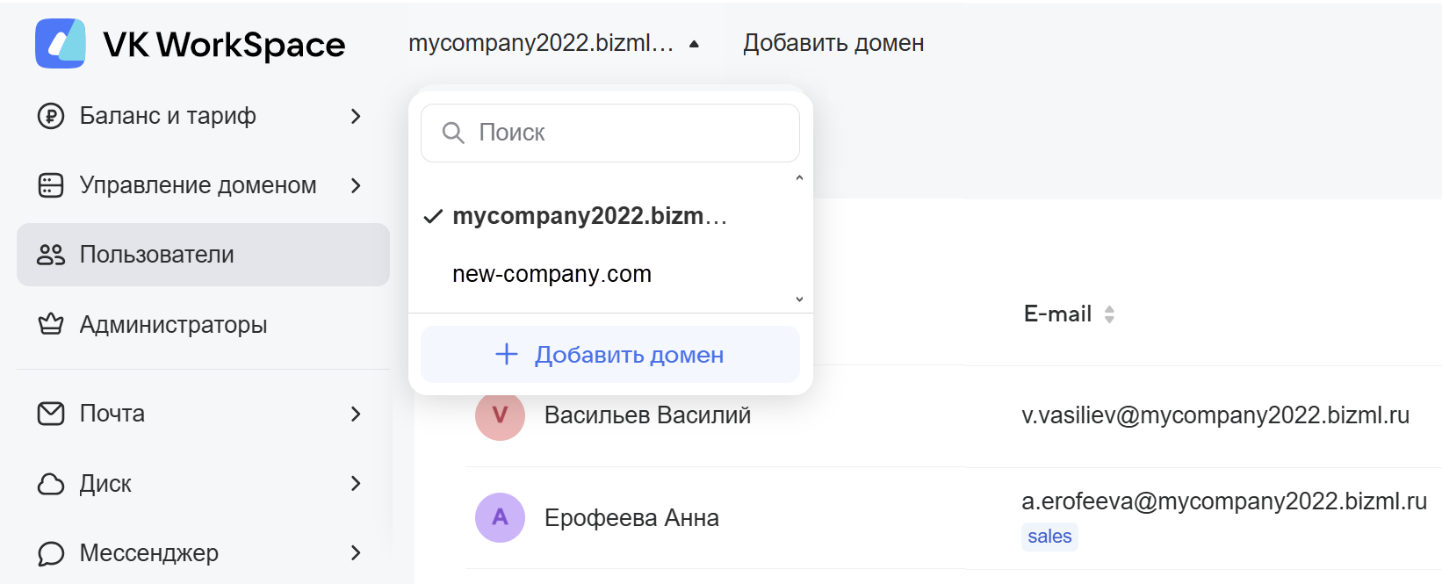The image size is (1442, 584).
Task: Click the cloud icon for Диск
Action: click(51, 484)
